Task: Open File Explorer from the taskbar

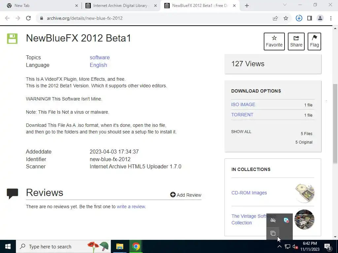Action: 119,246
